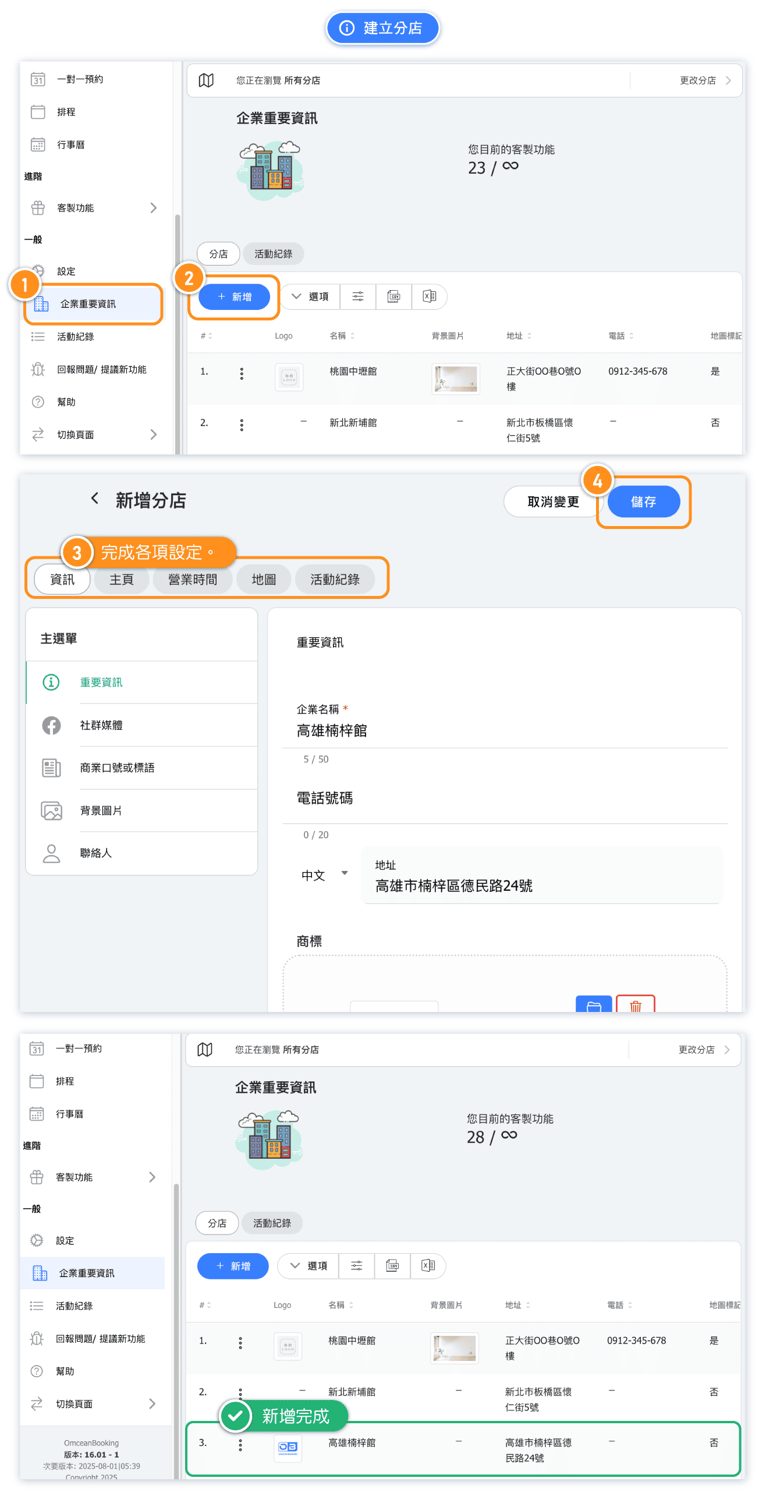Open the filter sliders icon in top toolbar
Image resolution: width=766 pixels, height=1499 pixels.
point(358,297)
